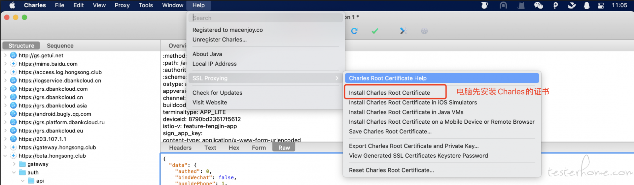Select Local IP Address
This screenshot has width=634, height=185.
tap(214, 64)
